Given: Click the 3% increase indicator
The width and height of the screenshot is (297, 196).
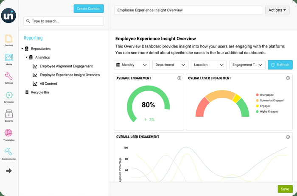Looking at the screenshot, I should point(149,120).
